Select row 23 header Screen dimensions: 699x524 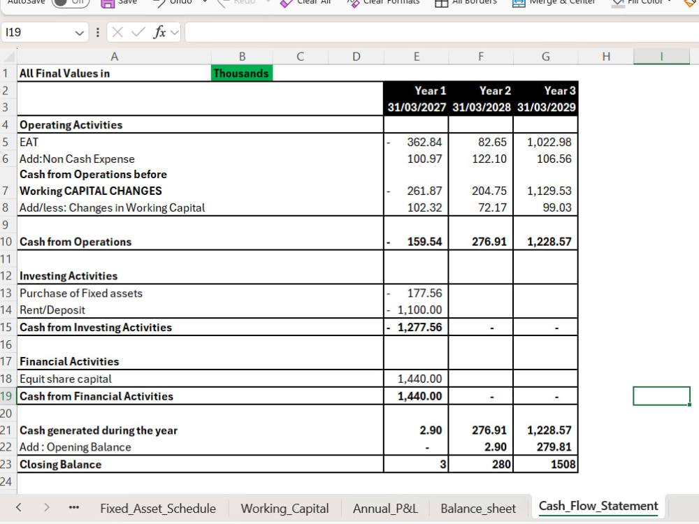pos(6,465)
